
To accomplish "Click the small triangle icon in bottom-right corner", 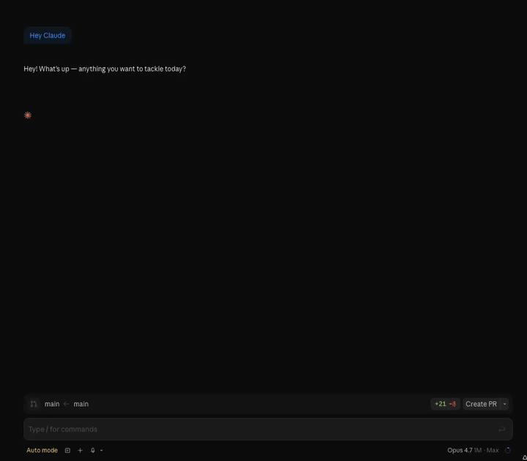I will pos(524,457).
